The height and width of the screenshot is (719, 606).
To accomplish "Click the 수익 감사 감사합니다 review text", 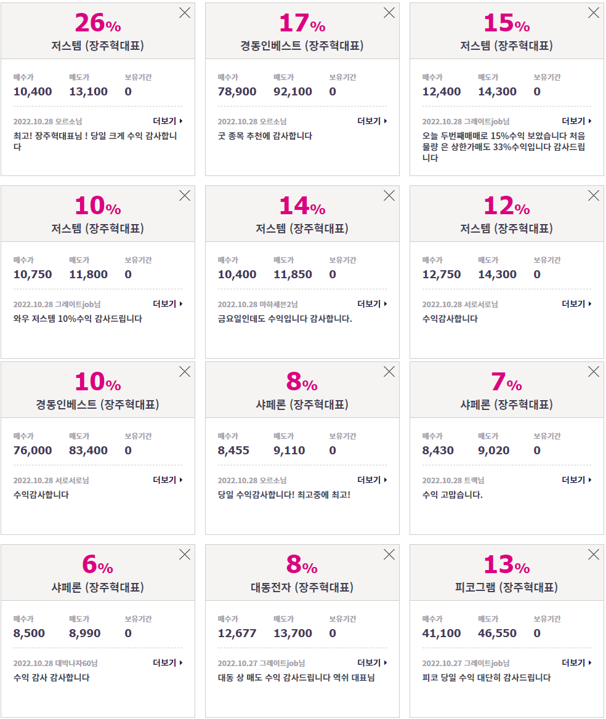I will (51, 678).
